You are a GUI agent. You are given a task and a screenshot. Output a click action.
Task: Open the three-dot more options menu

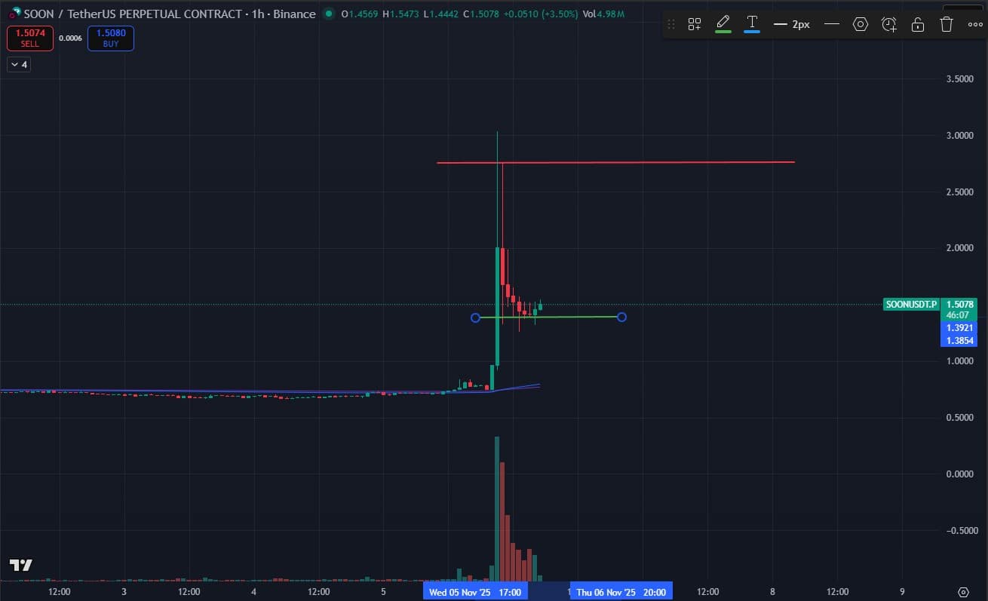[x=975, y=24]
